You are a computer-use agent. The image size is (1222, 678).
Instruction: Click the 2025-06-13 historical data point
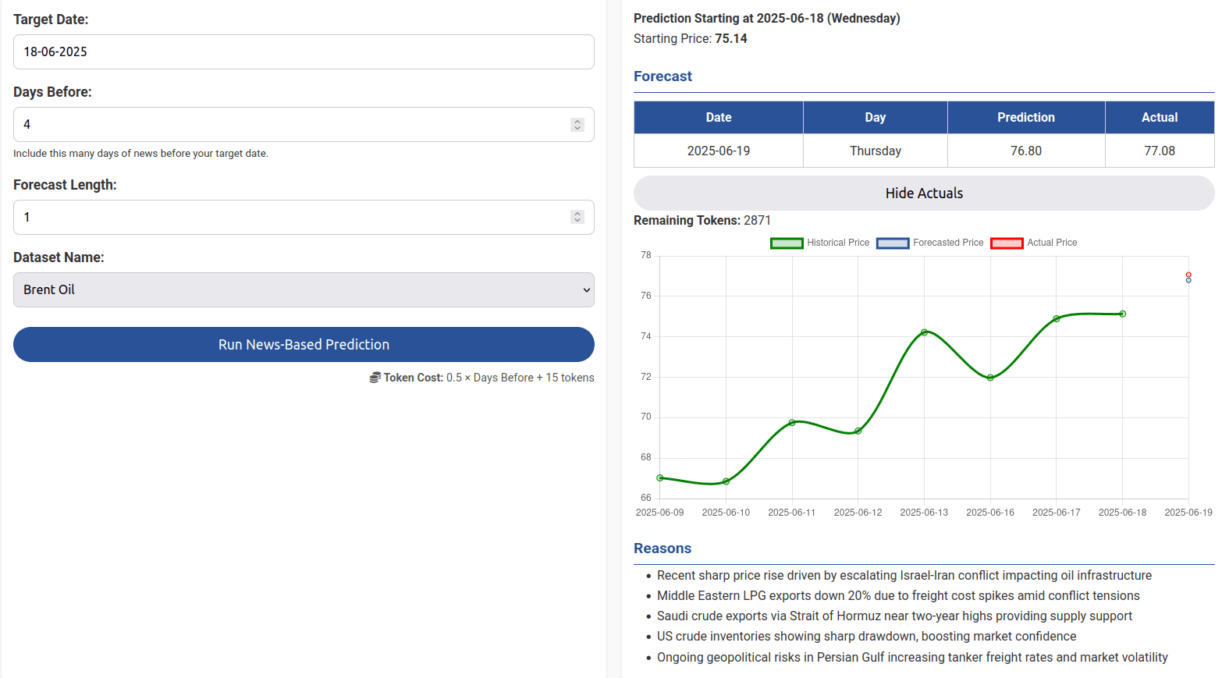(x=925, y=332)
